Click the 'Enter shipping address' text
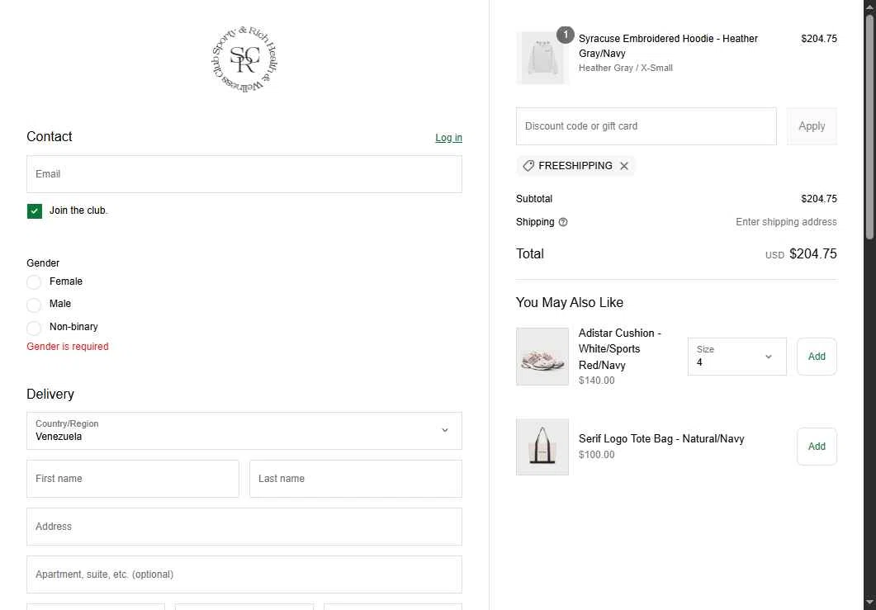The width and height of the screenshot is (876, 610). tap(786, 222)
